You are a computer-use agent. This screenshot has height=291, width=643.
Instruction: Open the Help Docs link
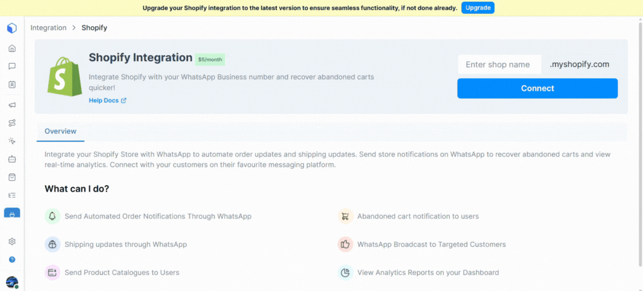107,100
